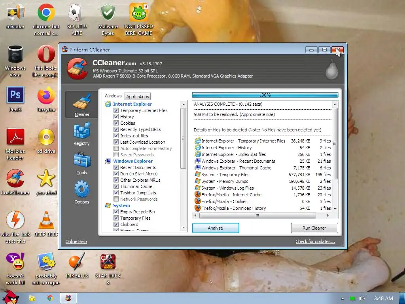
Task: Open the 'SO LIT!!! AIRE' solitaire icon
Action: coord(77,19)
